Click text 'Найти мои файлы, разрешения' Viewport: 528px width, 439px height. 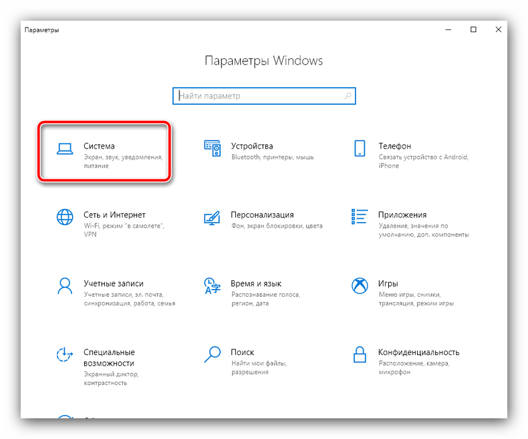pos(258,368)
